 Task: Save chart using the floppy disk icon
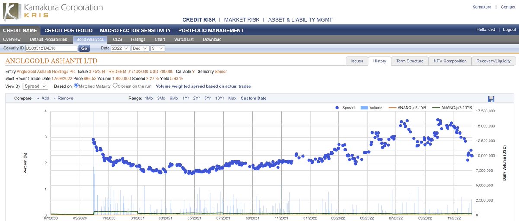point(491,99)
